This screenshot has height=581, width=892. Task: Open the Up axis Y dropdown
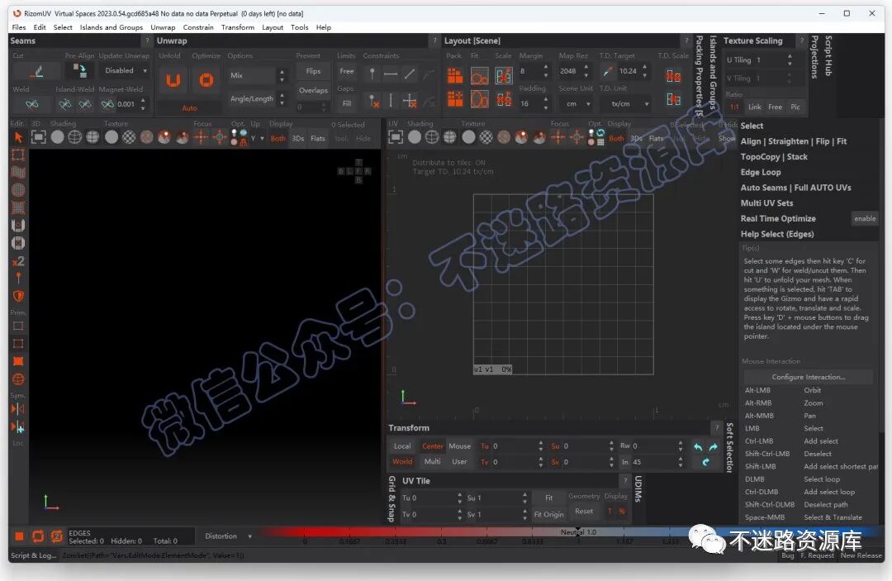coord(257,138)
